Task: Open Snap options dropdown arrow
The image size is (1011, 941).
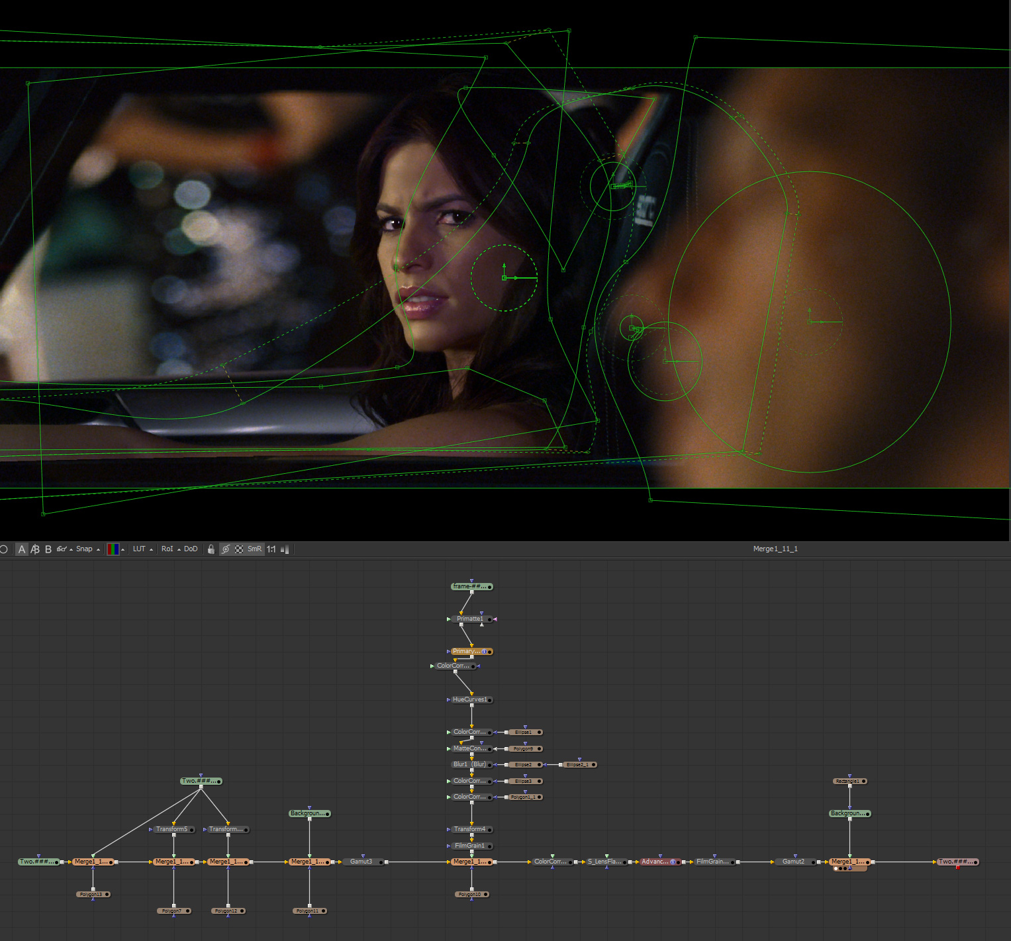Action: (x=99, y=550)
